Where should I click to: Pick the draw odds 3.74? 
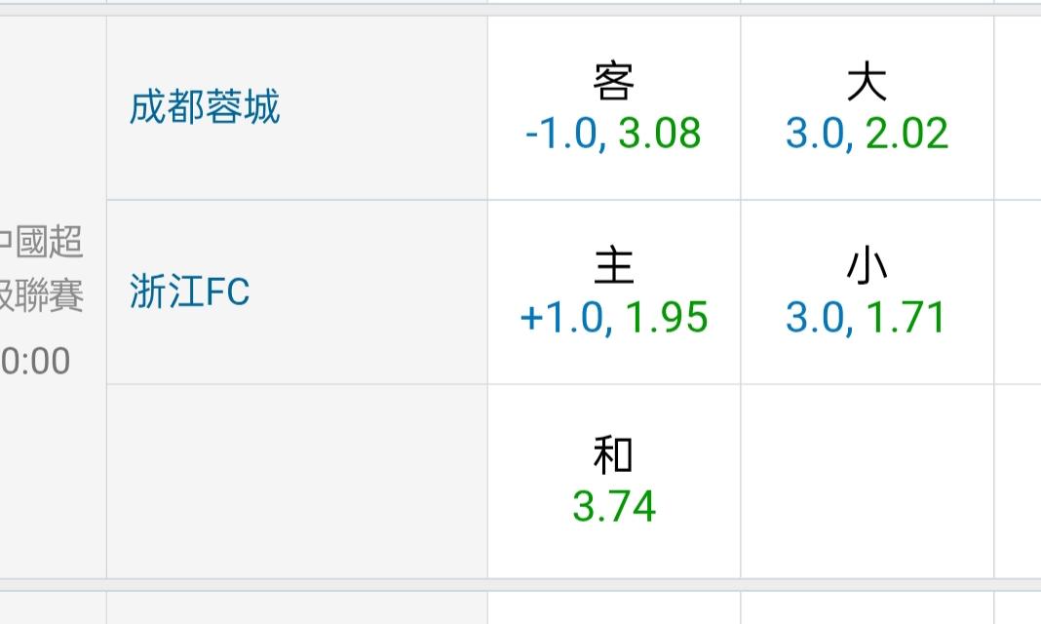(614, 507)
